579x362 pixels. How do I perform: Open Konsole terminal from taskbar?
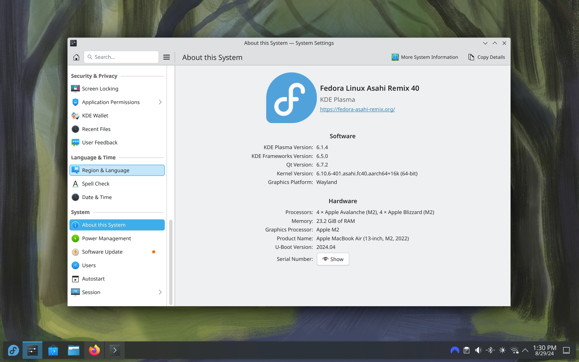pyautogui.click(x=115, y=350)
